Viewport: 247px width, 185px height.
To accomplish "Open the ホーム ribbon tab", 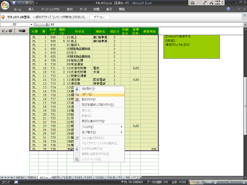I will [x=17, y=9].
